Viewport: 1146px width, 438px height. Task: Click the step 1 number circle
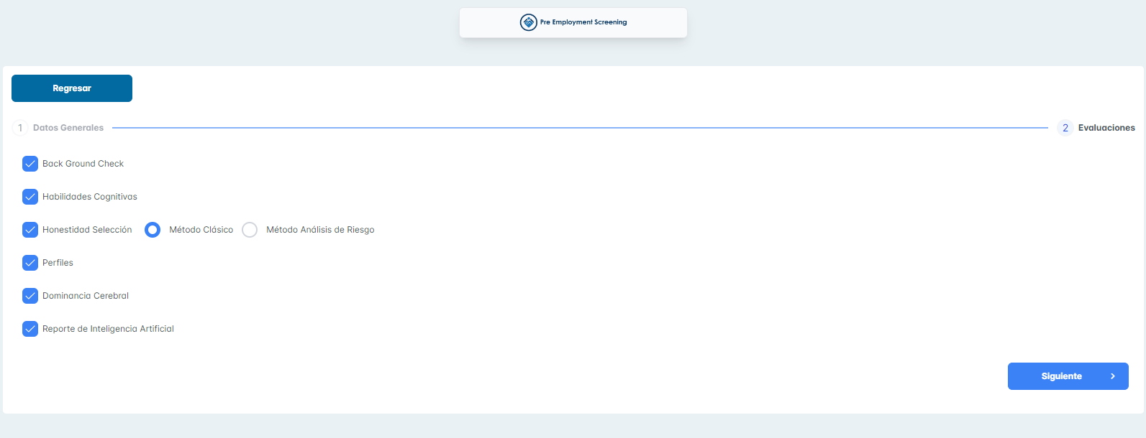(x=20, y=128)
